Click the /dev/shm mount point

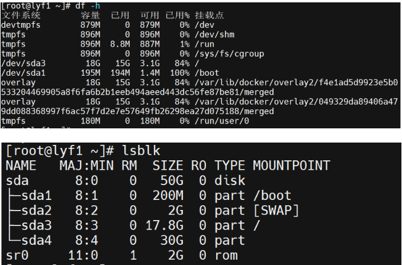coord(214,34)
